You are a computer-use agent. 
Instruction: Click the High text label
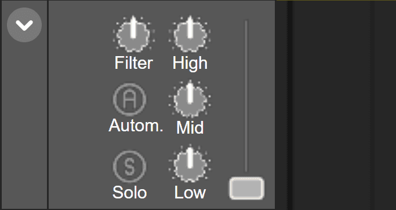(x=190, y=63)
